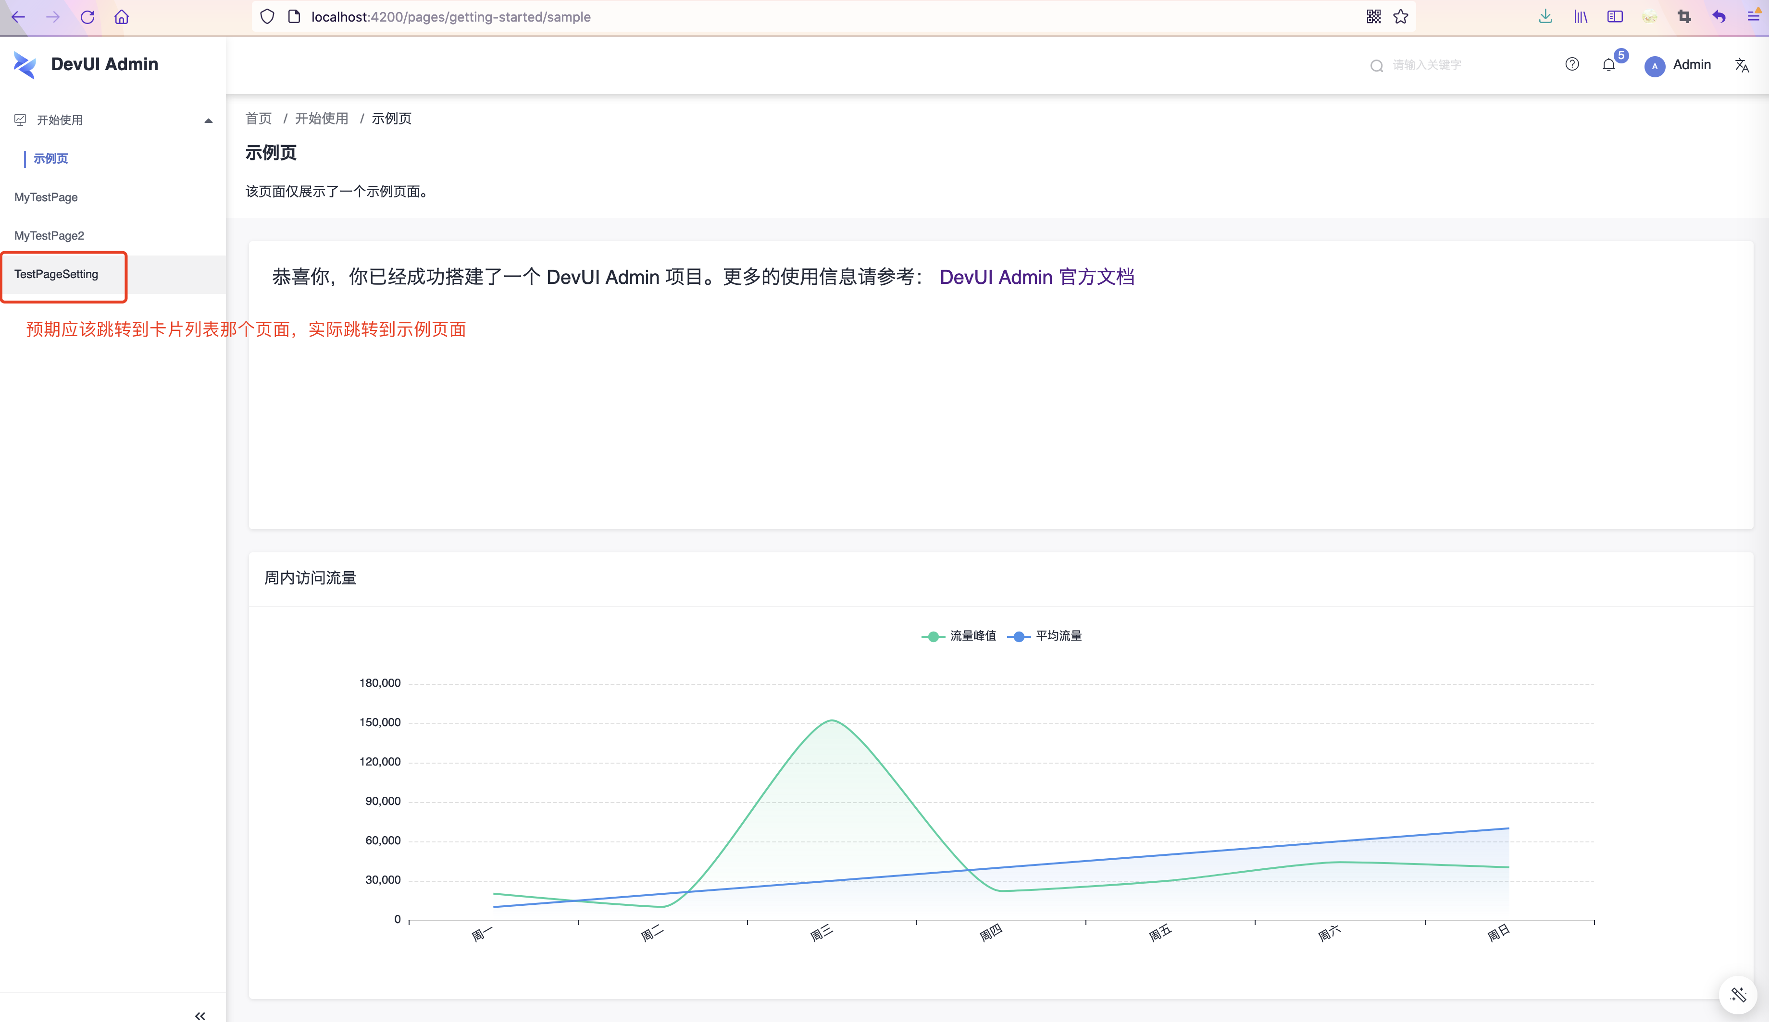Viewport: 1769px width, 1022px height.
Task: Click the search magnifier icon
Action: 1377,65
